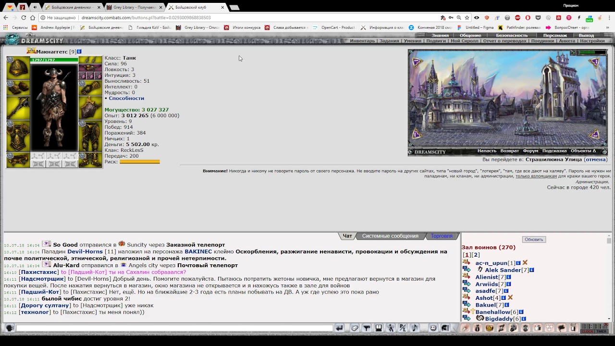This screenshot has width=615, height=346.
Task: Click the earrings equipment slot
Action: (90, 60)
